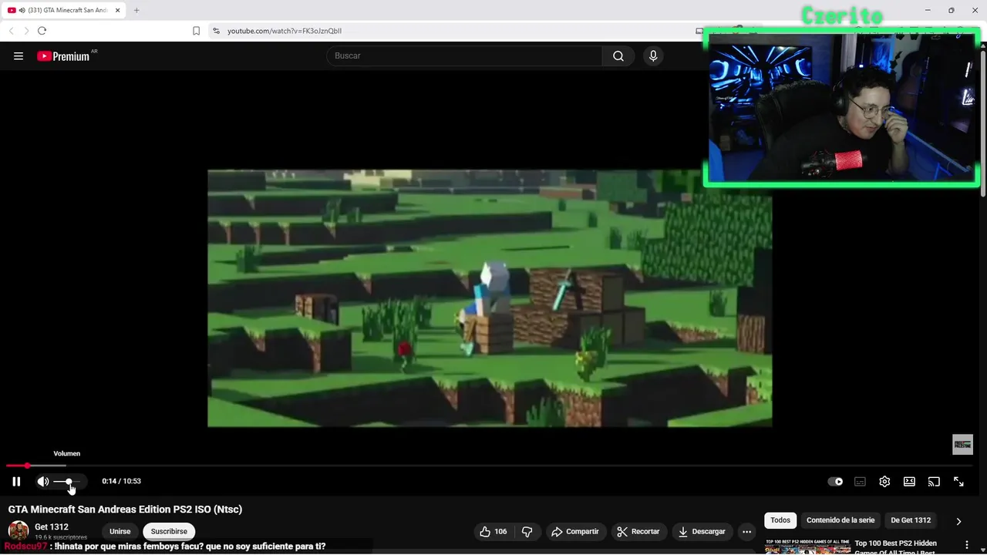Screen dimensions: 987x555
Task: Toggle the autoplay switch
Action: coord(835,481)
